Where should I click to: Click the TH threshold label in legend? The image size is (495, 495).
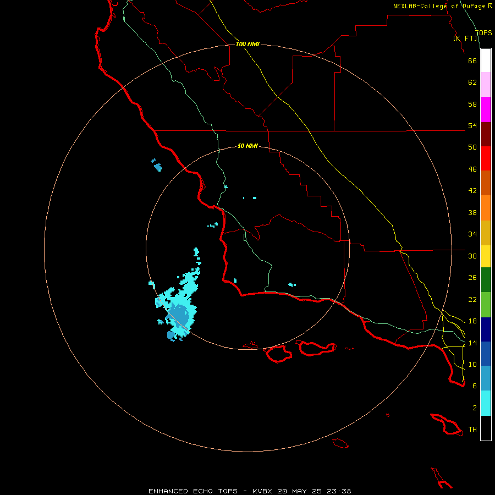472,430
